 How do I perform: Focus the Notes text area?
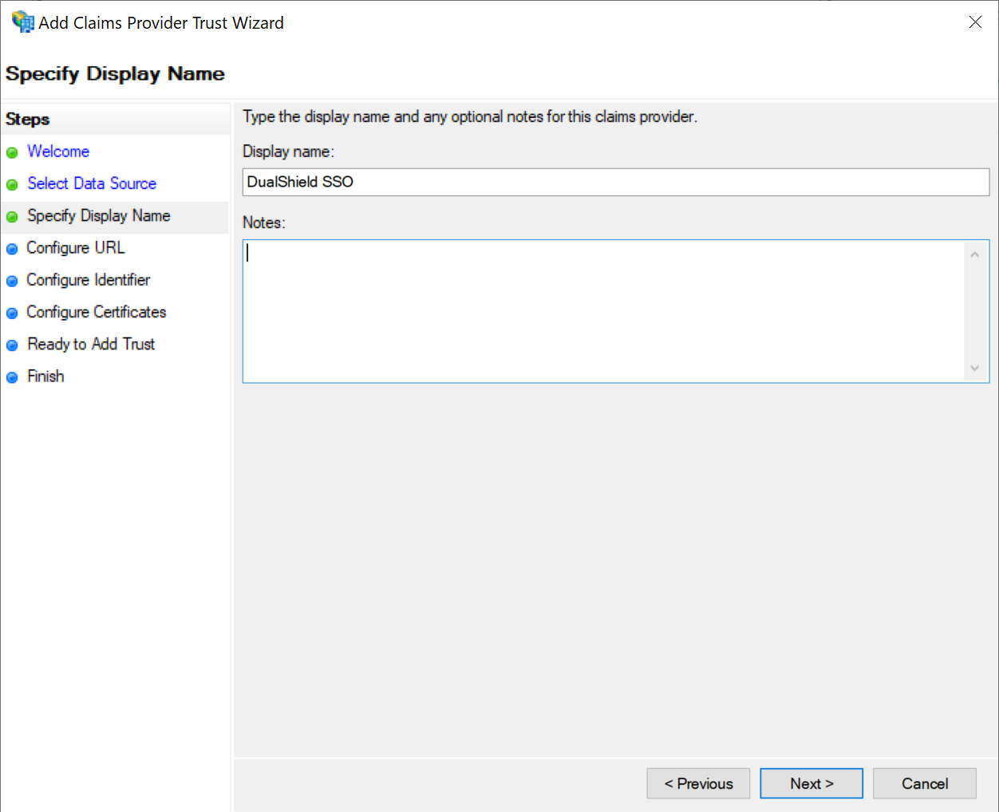click(x=603, y=311)
